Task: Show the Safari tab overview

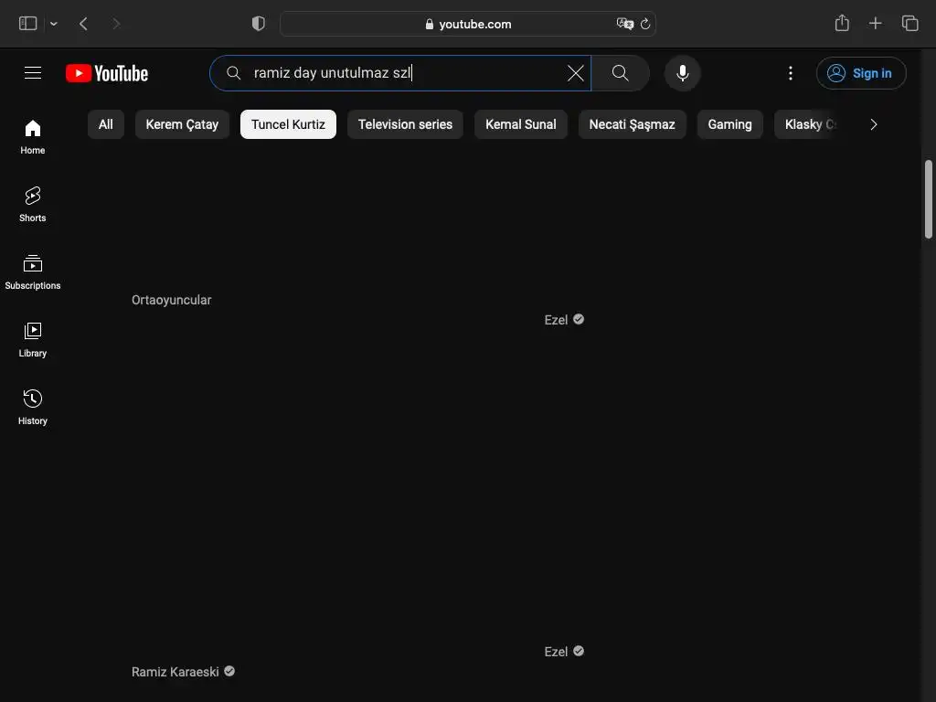Action: pyautogui.click(x=909, y=23)
